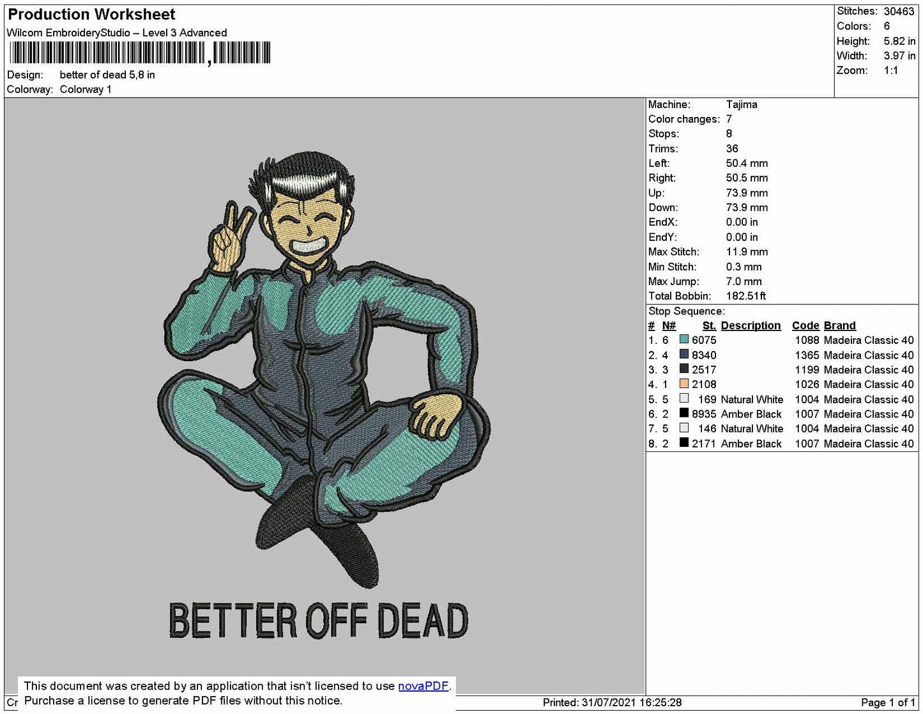Image resolution: width=923 pixels, height=714 pixels.
Task: Click code 1199 in stop sequence
Action: click(x=807, y=369)
